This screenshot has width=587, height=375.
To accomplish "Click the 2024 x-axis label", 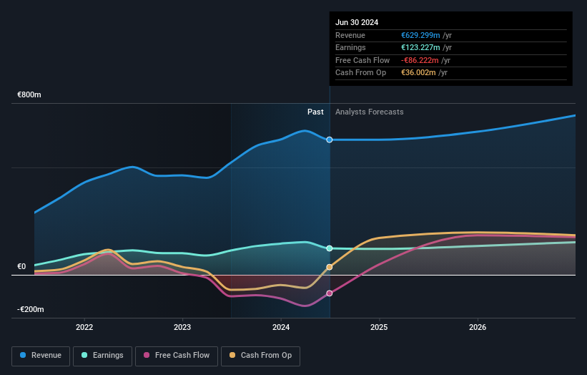I will pos(281,327).
